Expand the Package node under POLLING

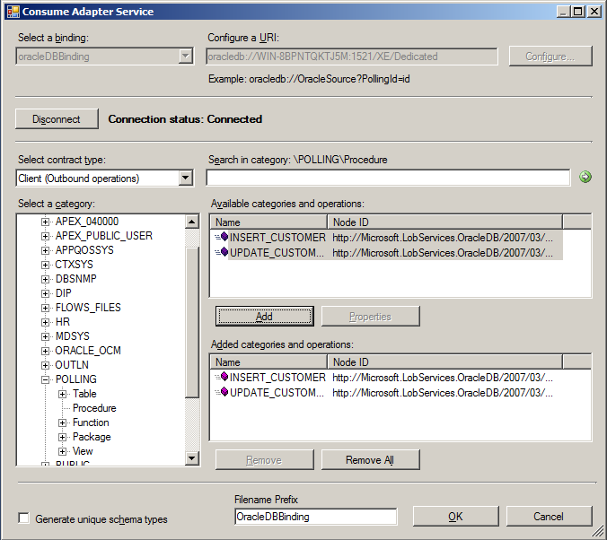pos(62,437)
